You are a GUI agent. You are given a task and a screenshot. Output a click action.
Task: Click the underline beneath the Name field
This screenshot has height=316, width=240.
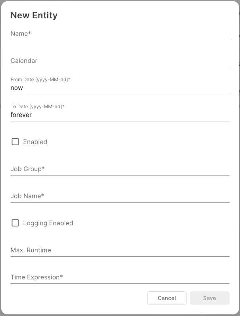(x=120, y=40)
